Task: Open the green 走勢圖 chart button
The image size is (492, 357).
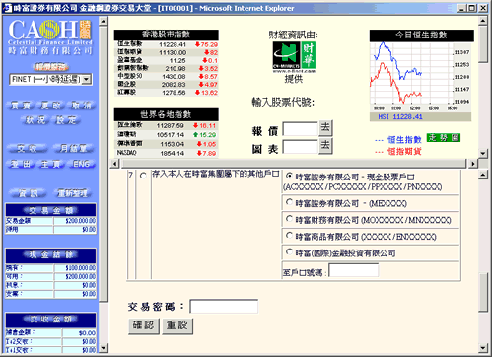Action: (444, 138)
